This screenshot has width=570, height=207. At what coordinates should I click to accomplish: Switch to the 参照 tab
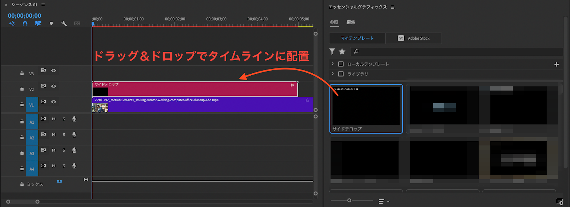334,22
